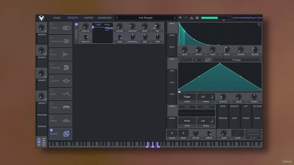Click the Macro 1 edit pencil icon
Viewport: 294px width, 165px height.
45,31
